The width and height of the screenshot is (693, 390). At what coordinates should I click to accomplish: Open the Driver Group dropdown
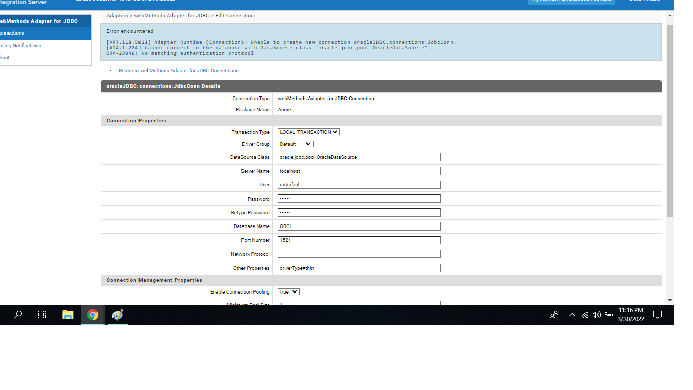click(x=295, y=144)
